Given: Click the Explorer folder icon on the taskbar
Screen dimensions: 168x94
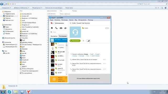Looking at the screenshot, I should [x=16, y=92].
